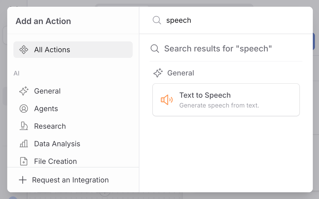Click the magnifier icon in the search bar

coord(157,20)
